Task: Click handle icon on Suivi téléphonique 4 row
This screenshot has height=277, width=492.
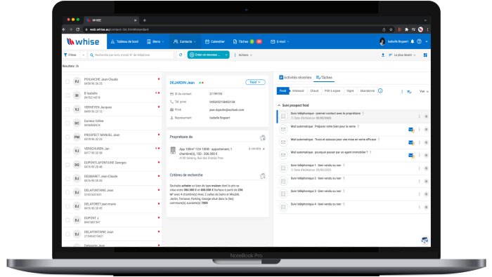Action: point(426,207)
